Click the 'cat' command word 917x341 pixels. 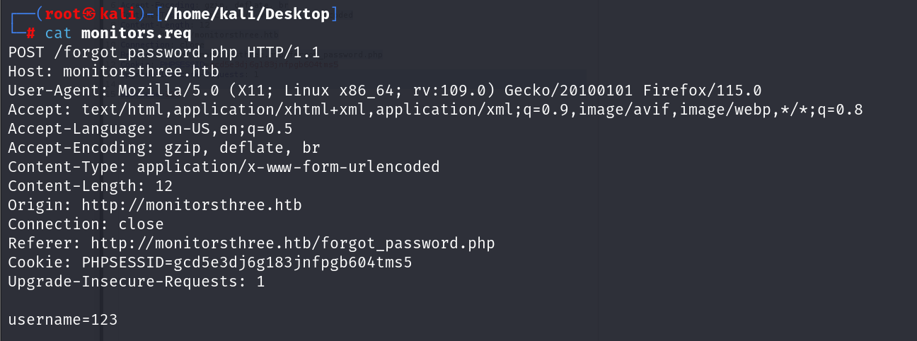click(58, 33)
